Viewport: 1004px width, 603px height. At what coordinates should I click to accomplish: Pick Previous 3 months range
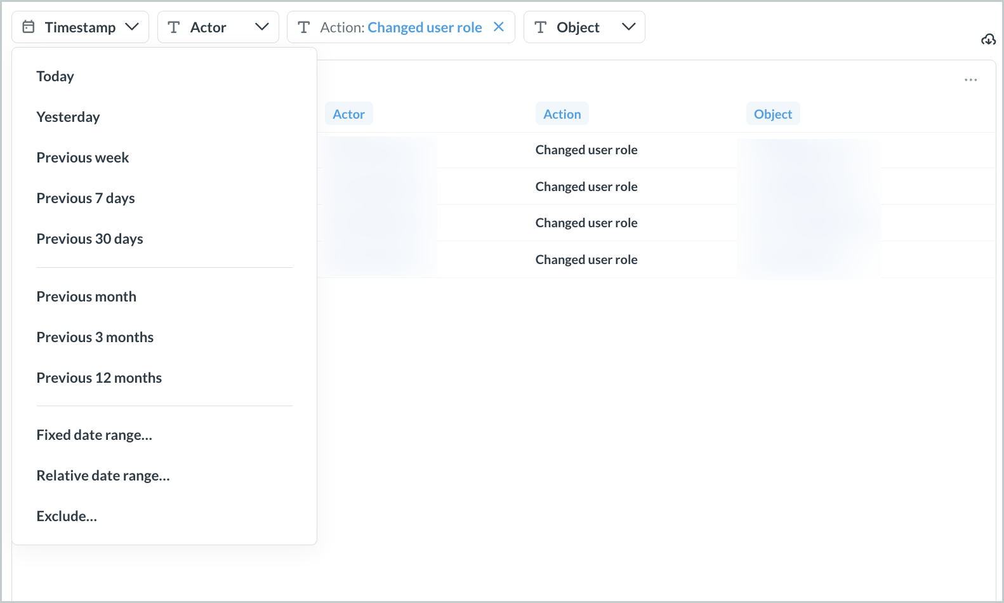pyautogui.click(x=95, y=337)
